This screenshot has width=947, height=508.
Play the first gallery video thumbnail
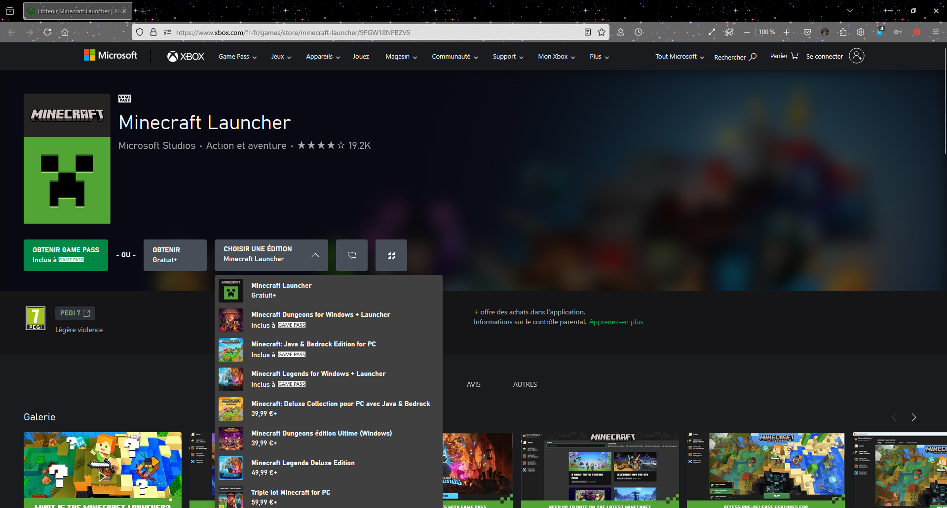click(x=103, y=470)
